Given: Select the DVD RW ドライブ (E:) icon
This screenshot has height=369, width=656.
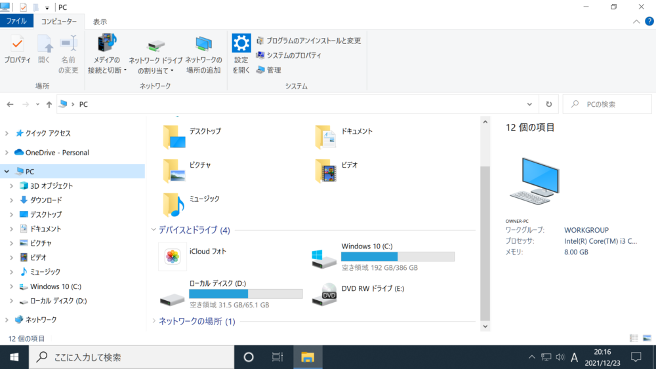Looking at the screenshot, I should click(x=324, y=294).
